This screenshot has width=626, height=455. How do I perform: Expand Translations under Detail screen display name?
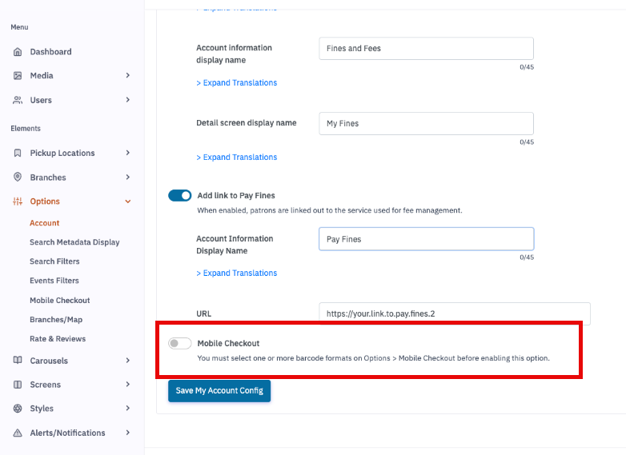tap(237, 158)
